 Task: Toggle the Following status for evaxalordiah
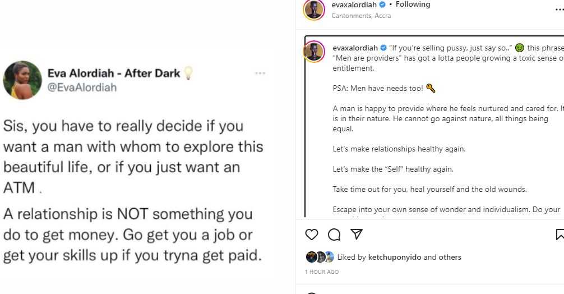413,4
